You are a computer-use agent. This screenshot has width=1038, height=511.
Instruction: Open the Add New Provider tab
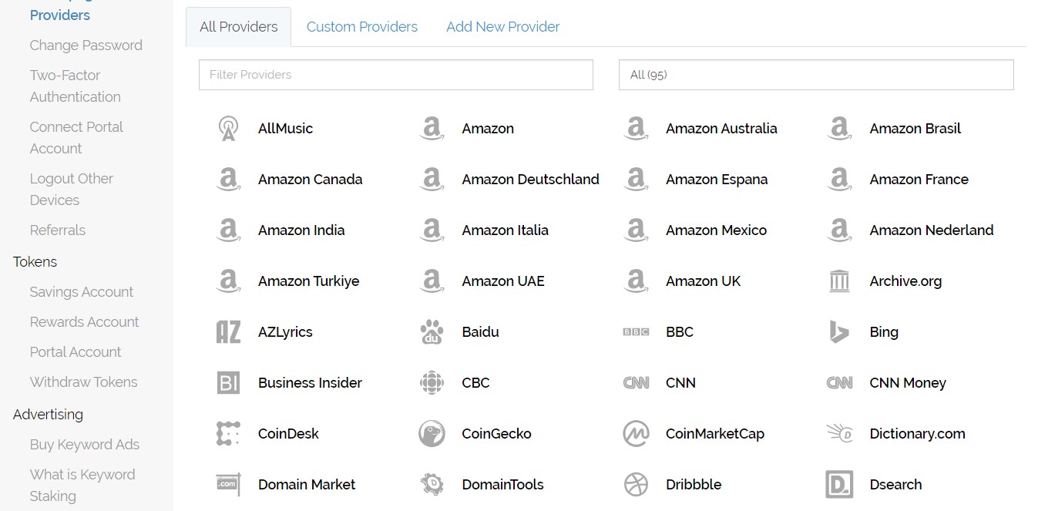[x=503, y=27]
